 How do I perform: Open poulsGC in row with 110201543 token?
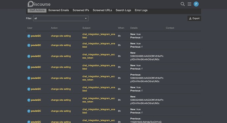pos(36,122)
